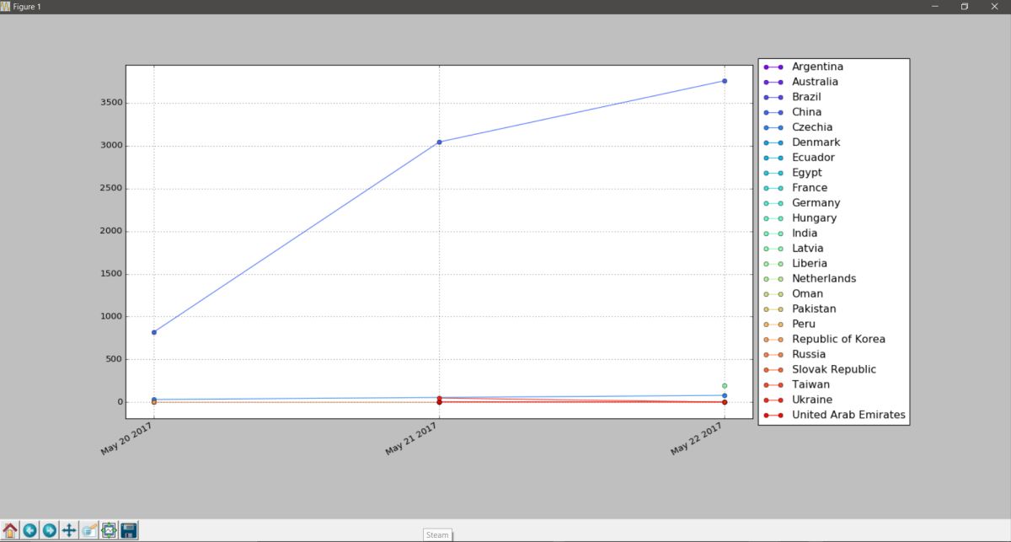Go back to previous plot view

(29, 530)
